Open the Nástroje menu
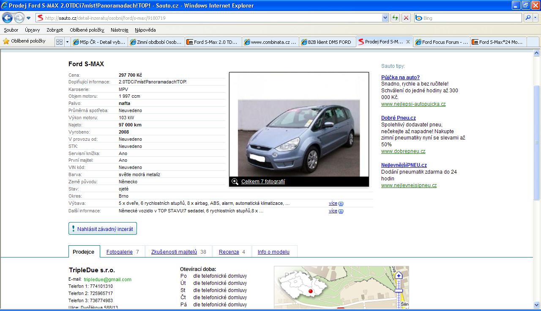Screen dimensions: 541x311 [x=119, y=30]
